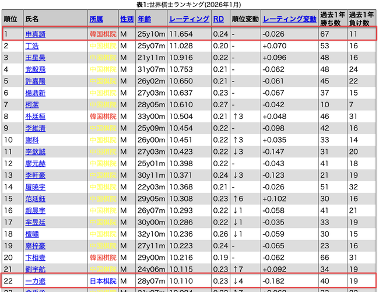The height and width of the screenshot is (292, 379).
Task: Open player 廖元赫 profile link
Action: point(36,164)
